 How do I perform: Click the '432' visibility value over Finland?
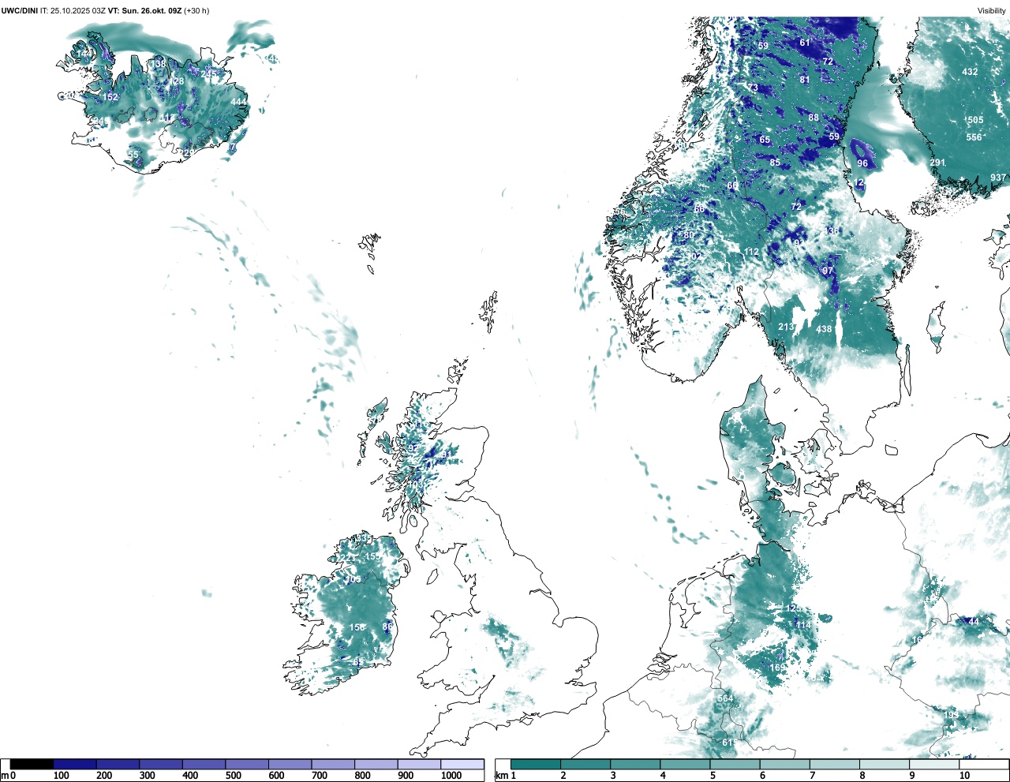970,72
